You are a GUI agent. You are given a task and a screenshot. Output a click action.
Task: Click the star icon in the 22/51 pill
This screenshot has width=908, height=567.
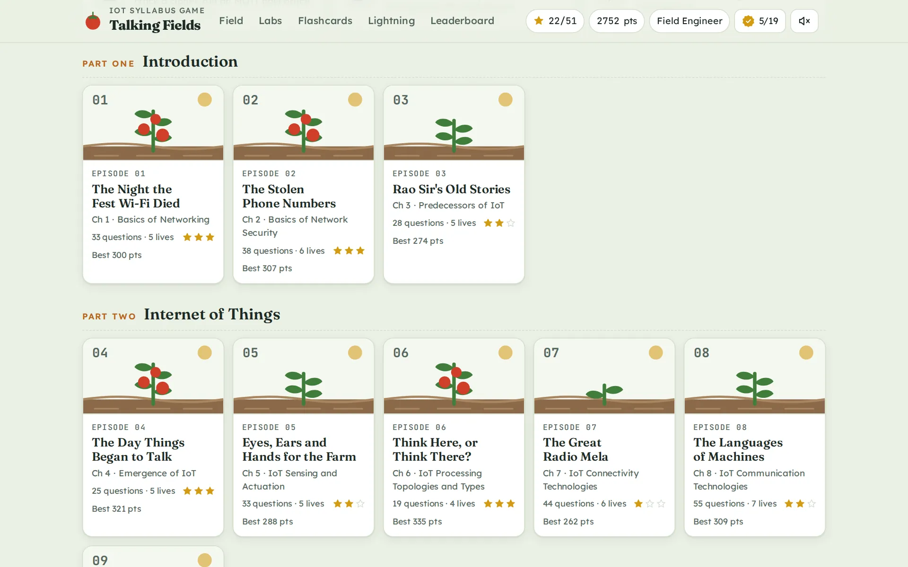pyautogui.click(x=539, y=21)
